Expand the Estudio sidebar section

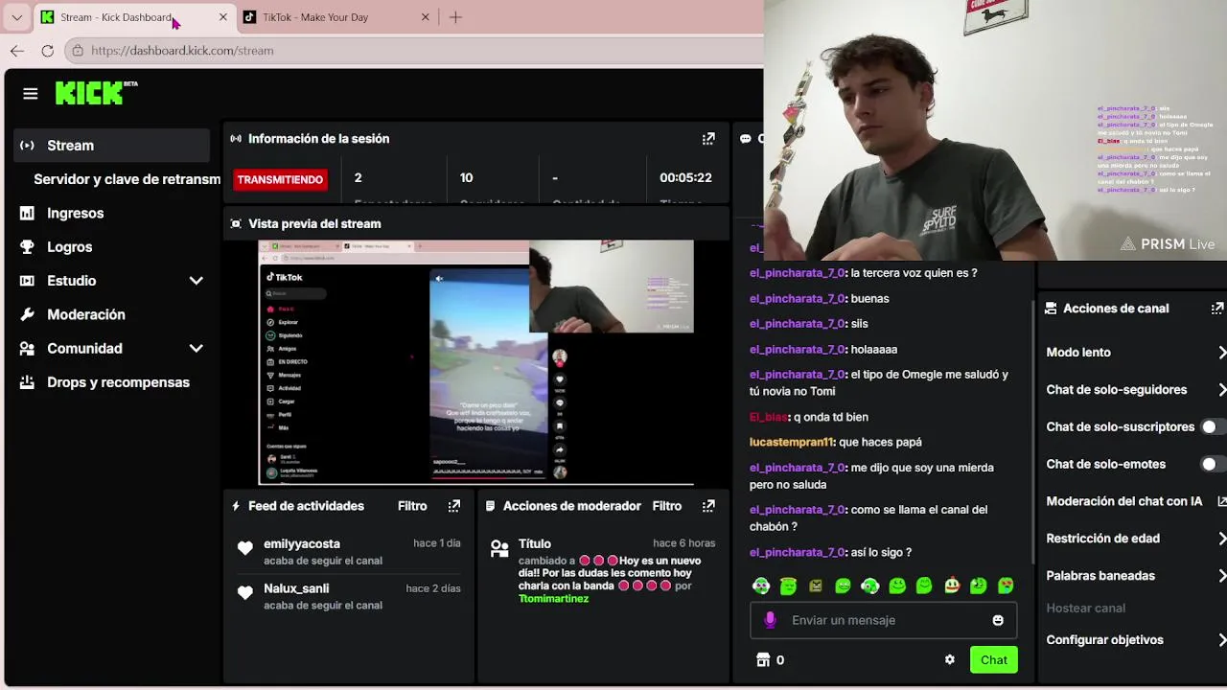(x=197, y=281)
